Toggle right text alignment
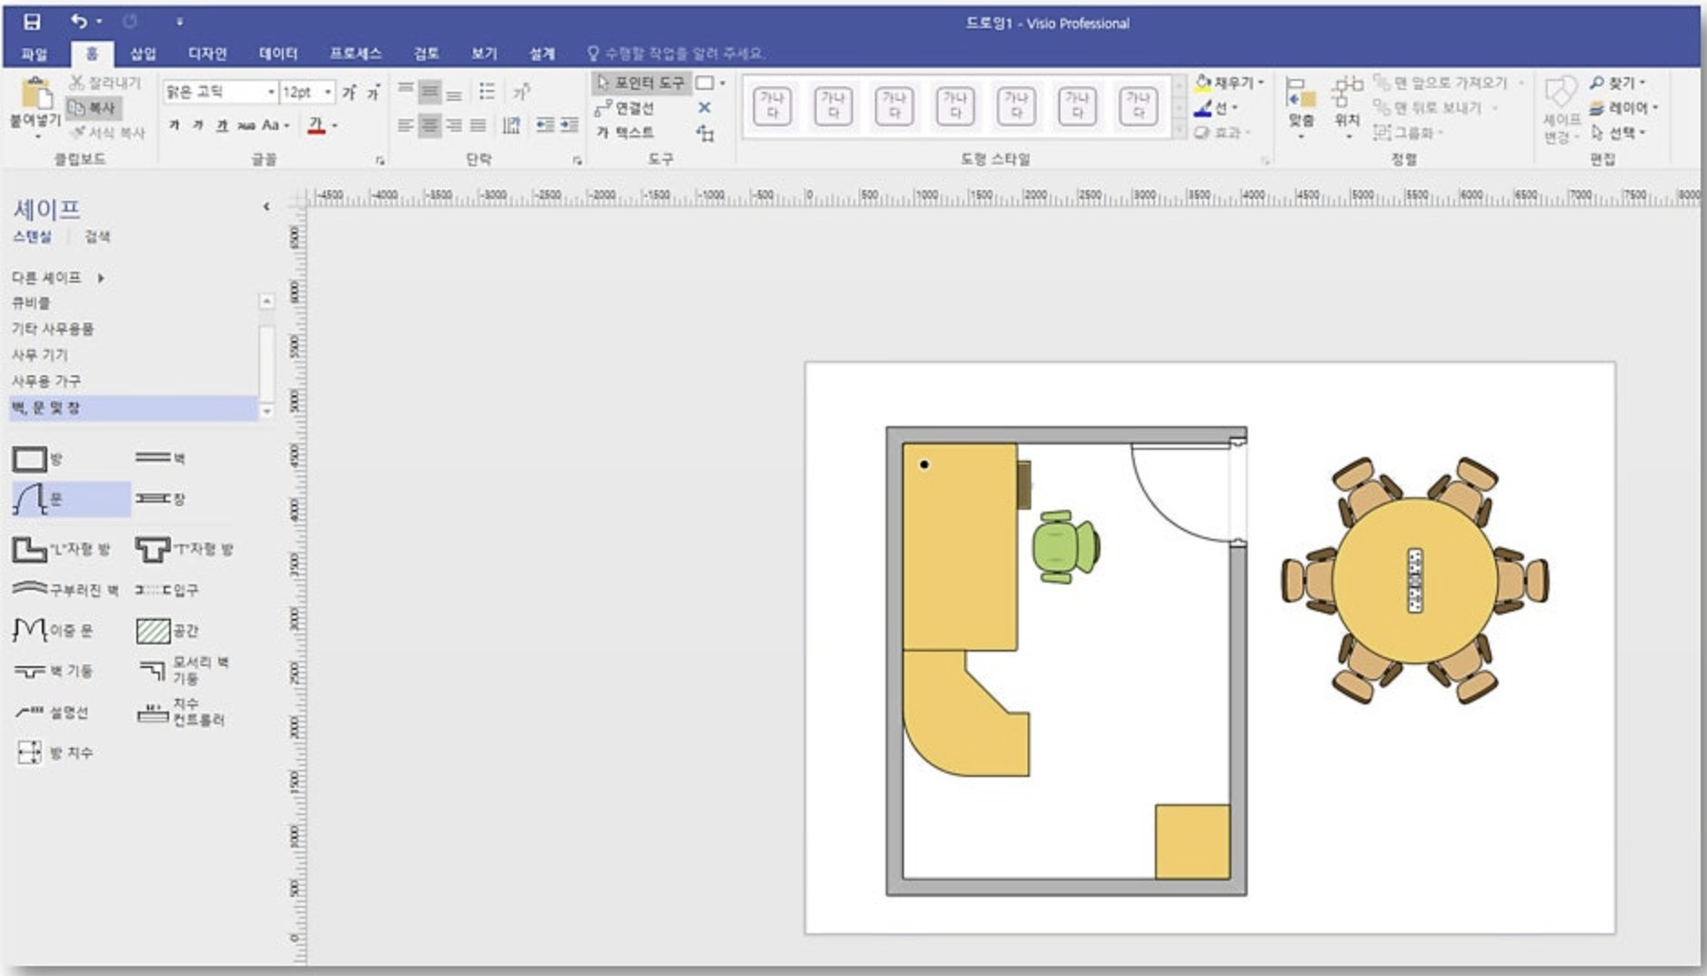 point(453,125)
